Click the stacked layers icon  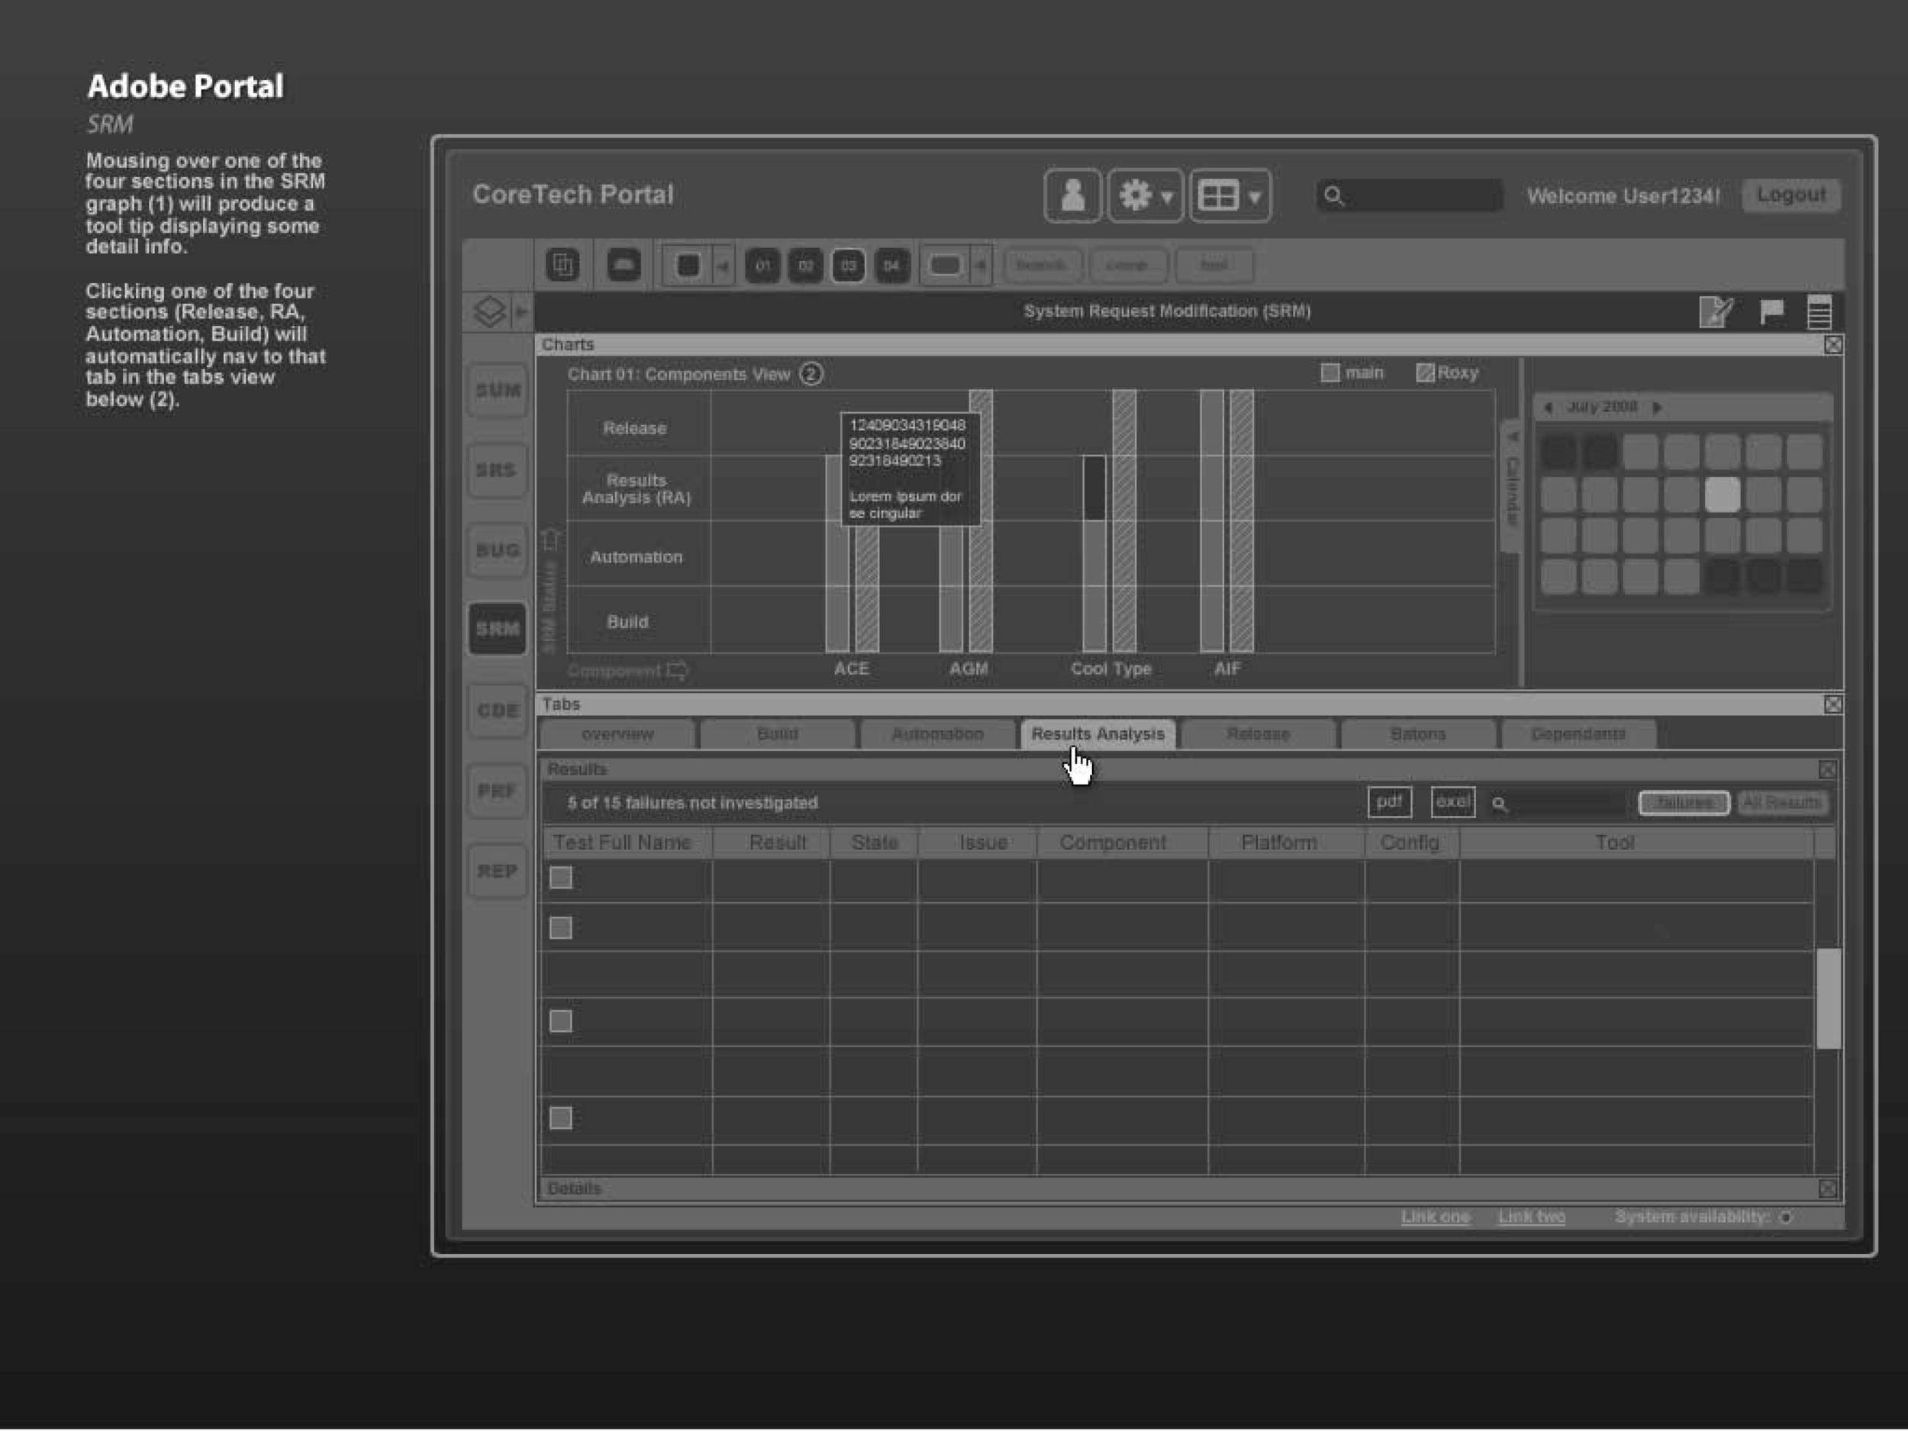coord(490,311)
